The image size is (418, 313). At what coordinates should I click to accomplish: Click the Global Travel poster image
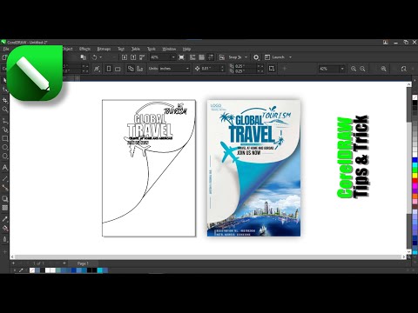[253, 168]
